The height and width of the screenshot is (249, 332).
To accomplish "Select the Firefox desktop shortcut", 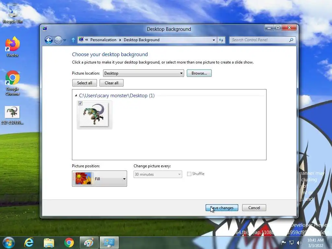I will (13, 47).
